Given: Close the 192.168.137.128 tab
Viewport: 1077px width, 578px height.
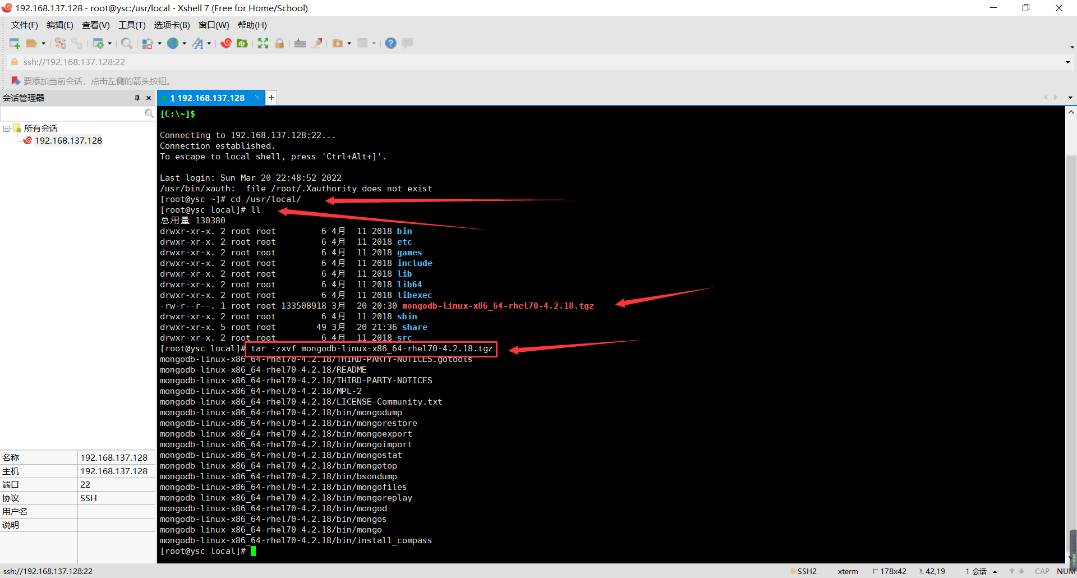Looking at the screenshot, I should 257,98.
